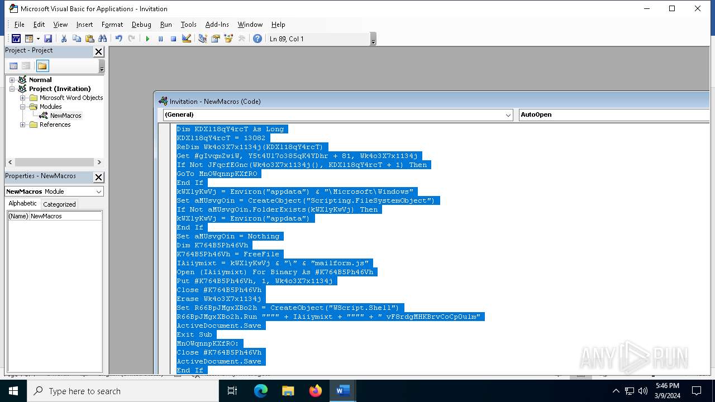Viewport: 715px width, 402px height.
Task: Expand Microsoft Word Objects folder
Action: click(x=23, y=98)
